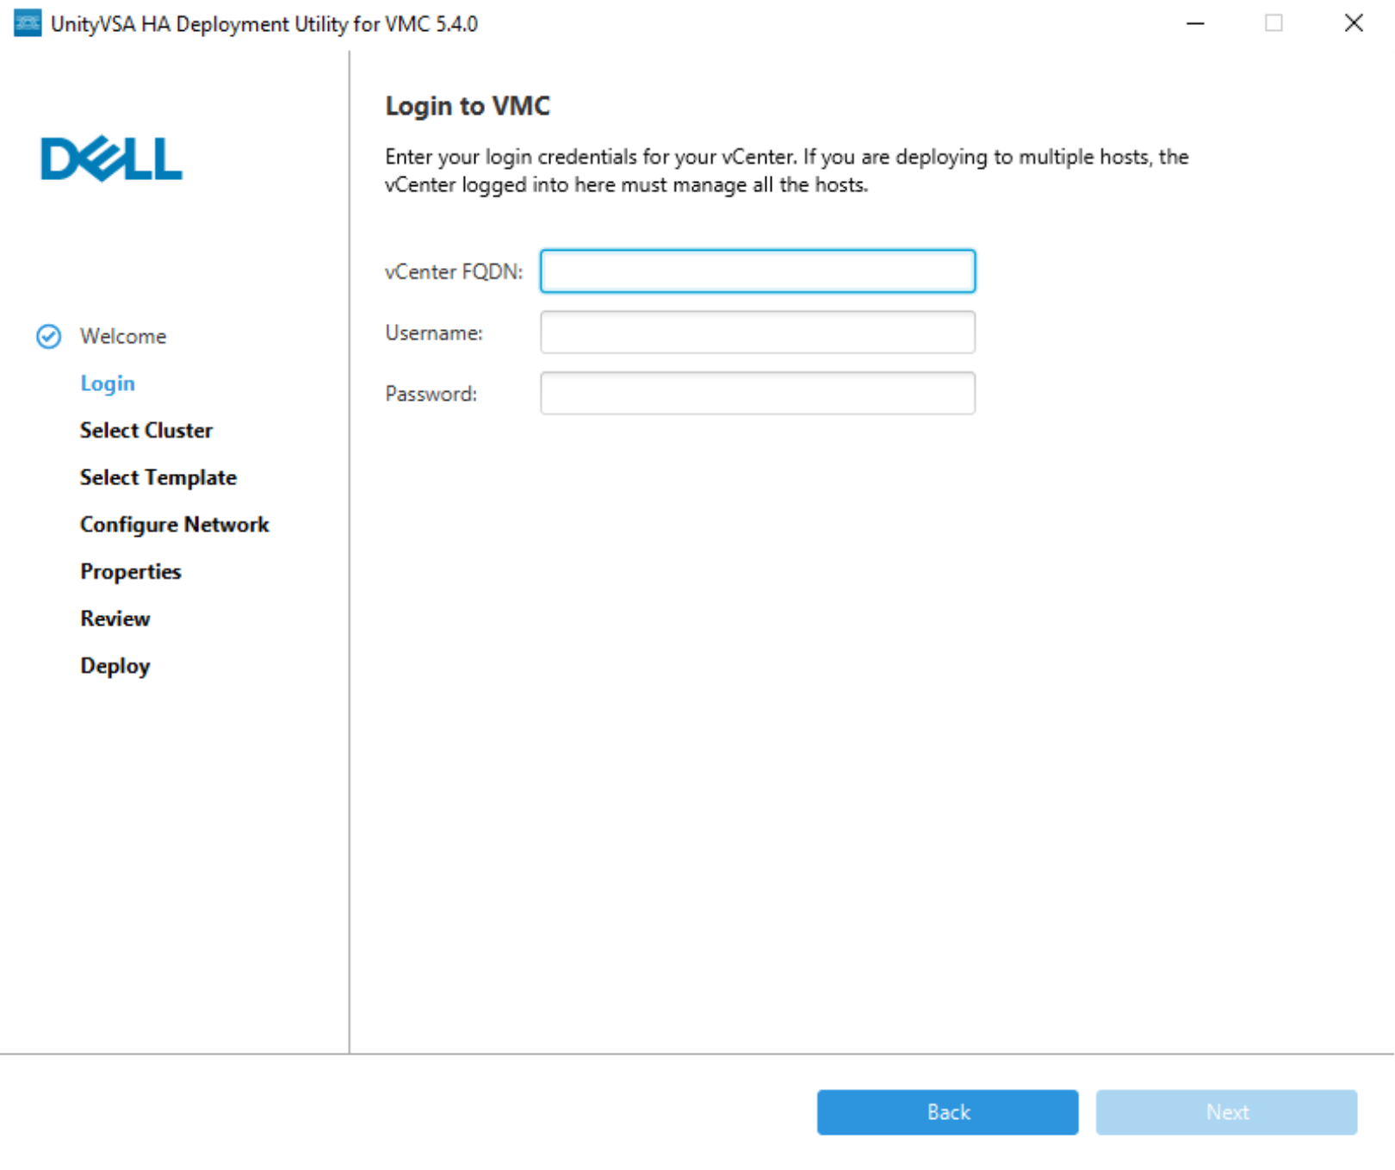Click into the Username field
The image size is (1395, 1170).
[x=758, y=333]
